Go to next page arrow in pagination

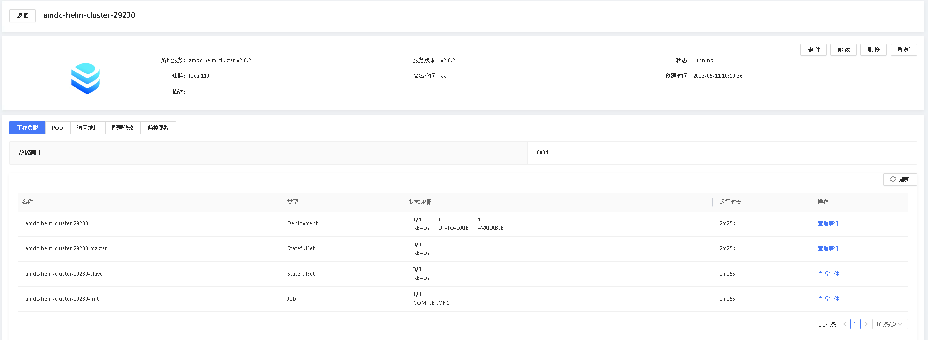(x=866, y=324)
